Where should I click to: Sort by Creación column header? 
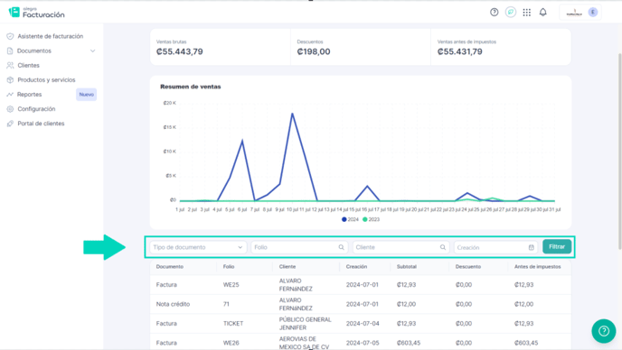[356, 266]
